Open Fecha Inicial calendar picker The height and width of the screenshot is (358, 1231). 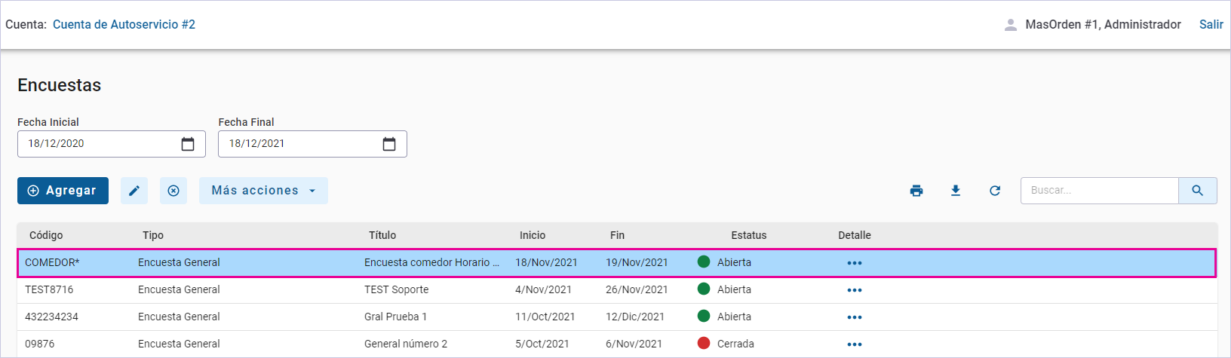click(x=188, y=144)
